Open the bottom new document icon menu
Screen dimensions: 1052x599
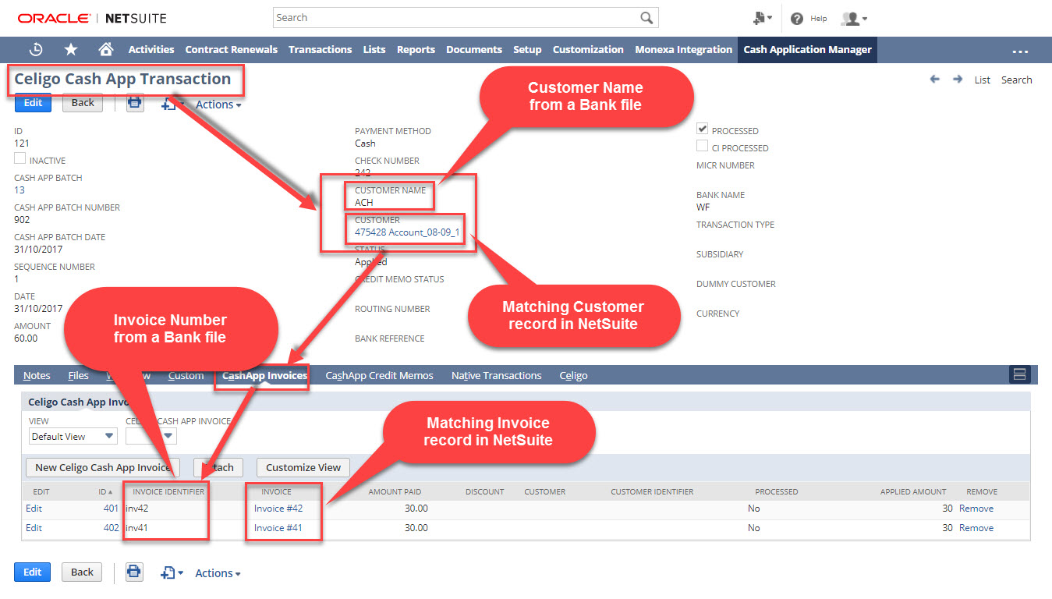tap(172, 572)
